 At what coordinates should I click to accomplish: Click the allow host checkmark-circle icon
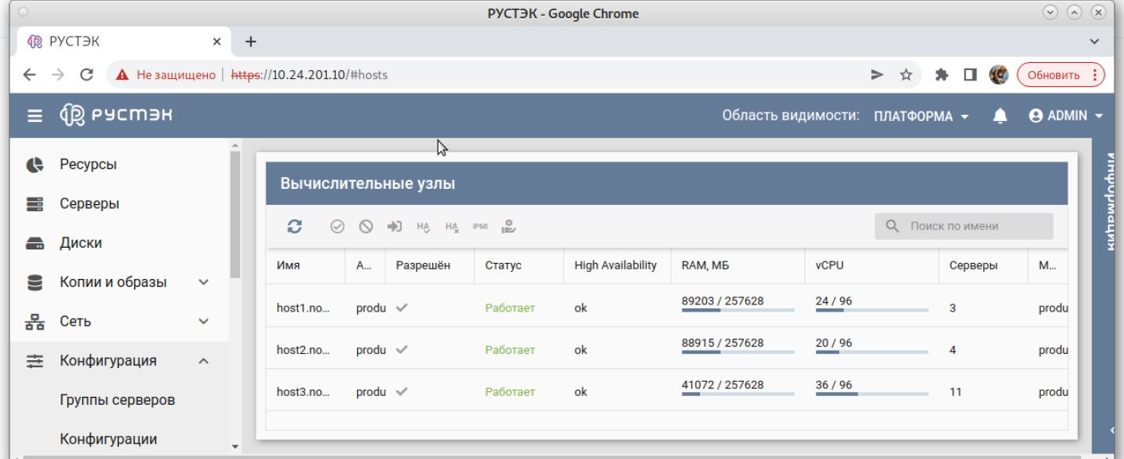[x=337, y=226]
